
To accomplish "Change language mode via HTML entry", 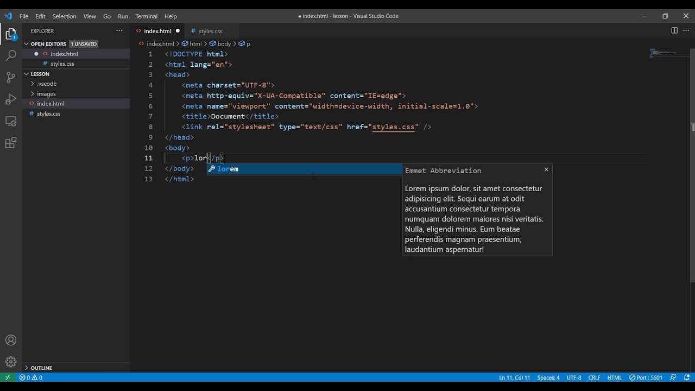I will pyautogui.click(x=615, y=377).
